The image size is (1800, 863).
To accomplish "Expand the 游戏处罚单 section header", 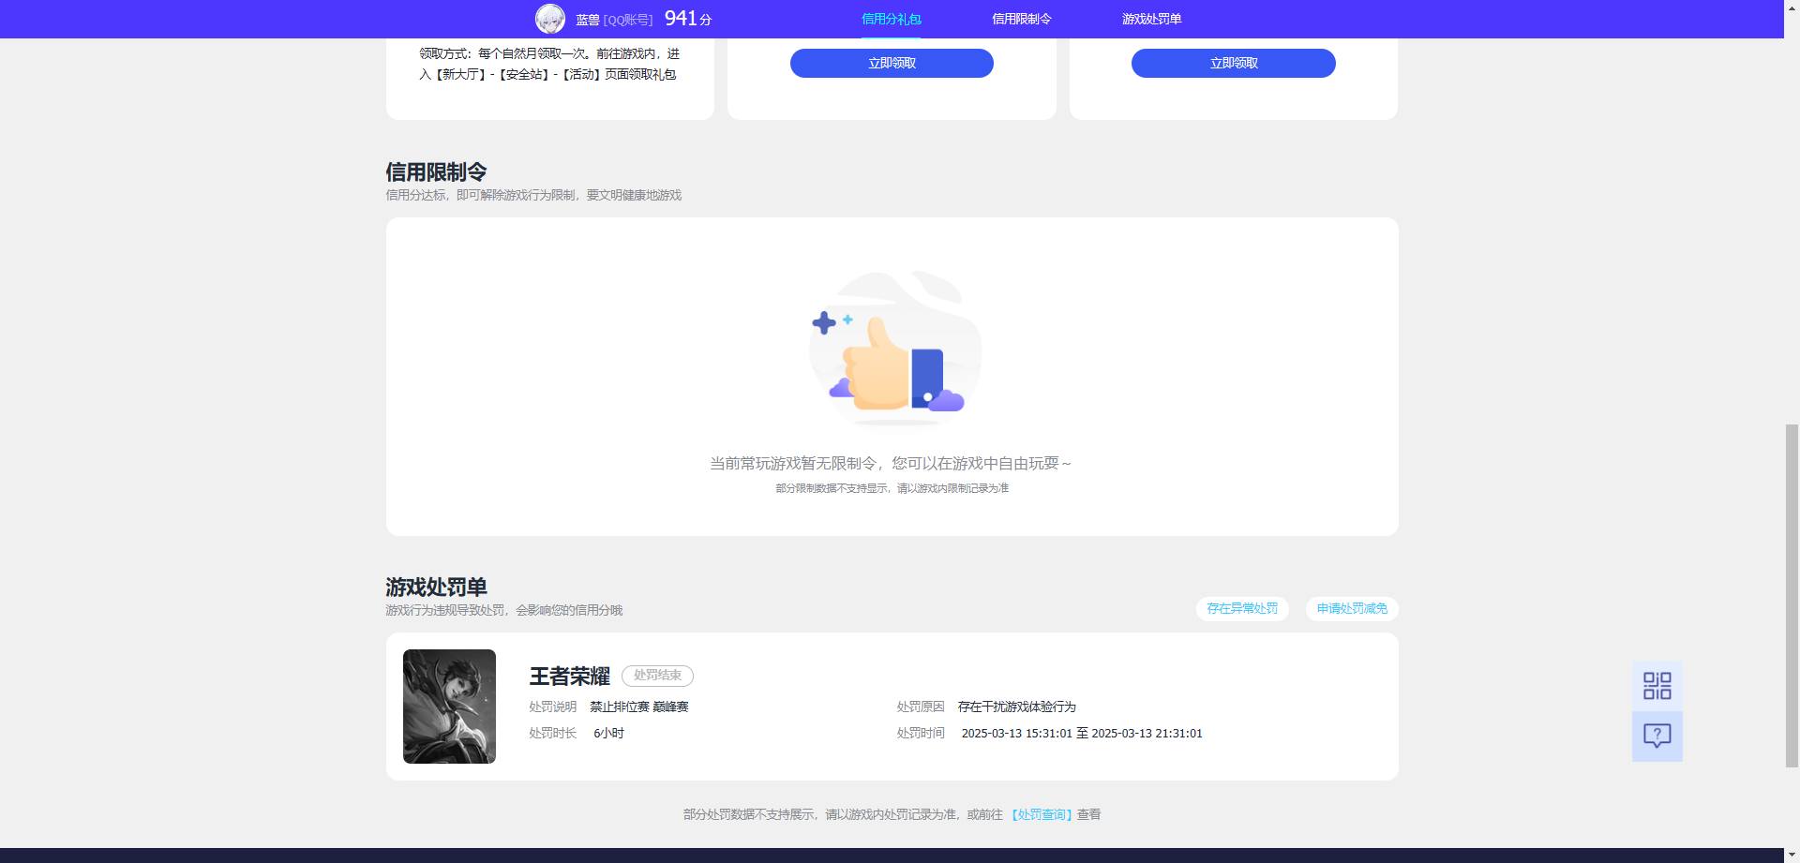I will click(x=435, y=587).
